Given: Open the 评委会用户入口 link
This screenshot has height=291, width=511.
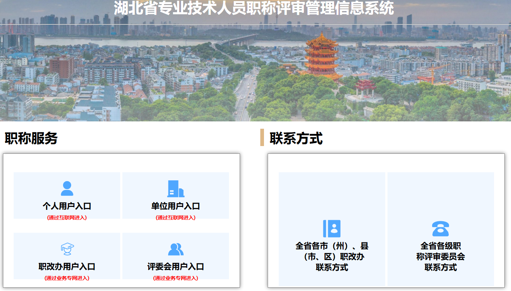Looking at the screenshot, I should coord(176,266).
